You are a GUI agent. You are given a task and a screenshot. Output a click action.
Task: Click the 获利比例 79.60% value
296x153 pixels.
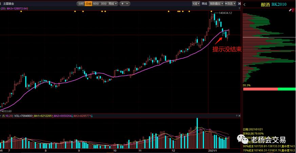pyautogui.click(x=253, y=133)
